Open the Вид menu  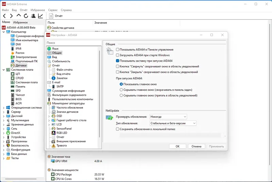point(14,10)
